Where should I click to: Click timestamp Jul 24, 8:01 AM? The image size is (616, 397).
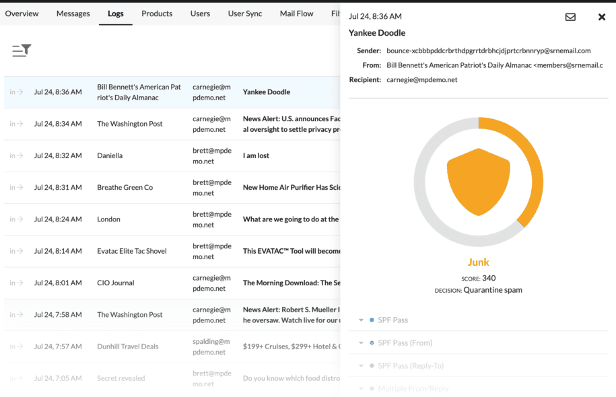tap(58, 283)
